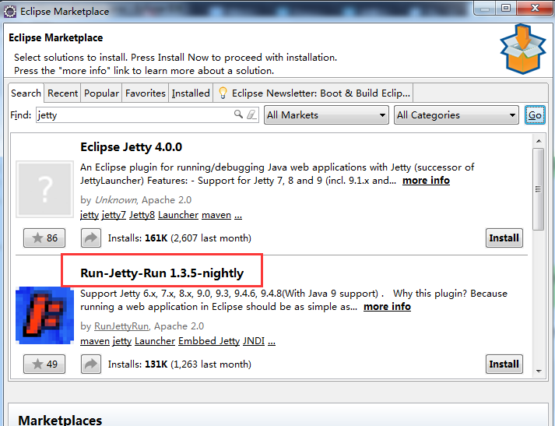Click the Run-Jetty-Run 1.3.5-nightly title
The height and width of the screenshot is (426, 555).
162,273
